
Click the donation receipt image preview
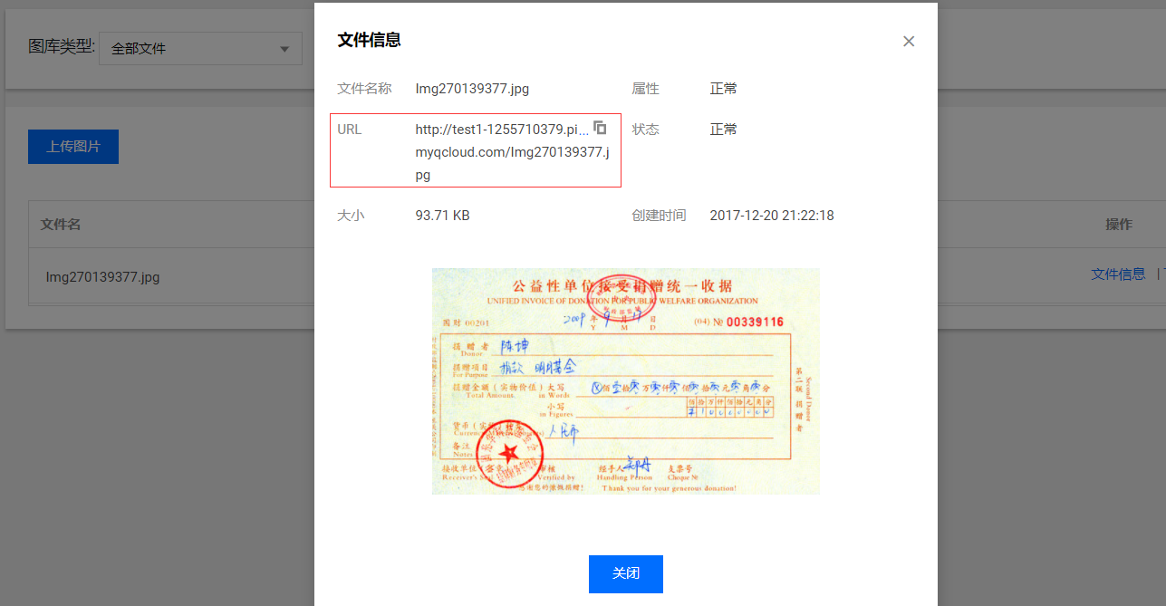tap(626, 381)
